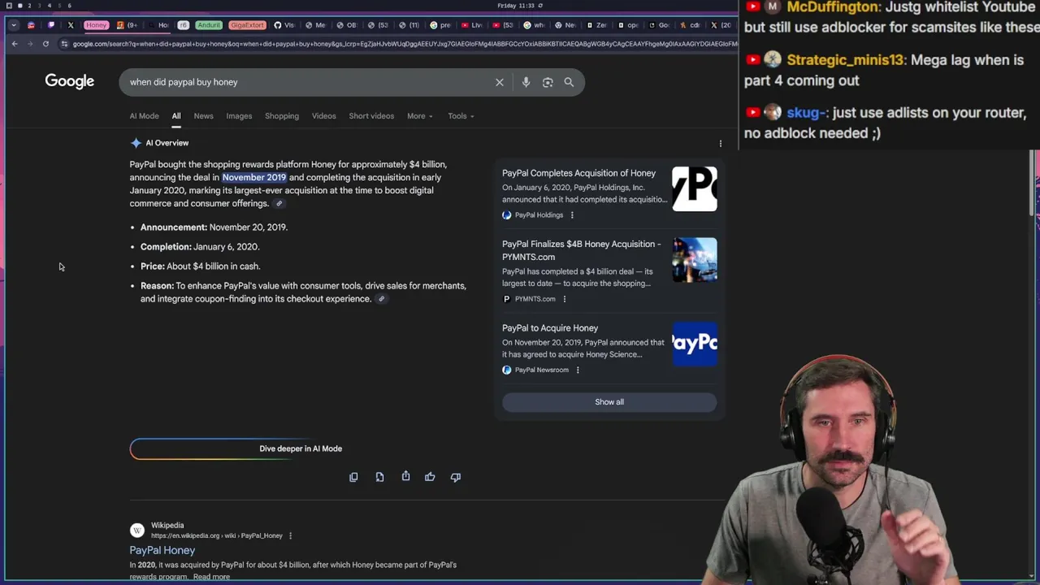Switch to the Anduril tab group

click(x=208, y=25)
